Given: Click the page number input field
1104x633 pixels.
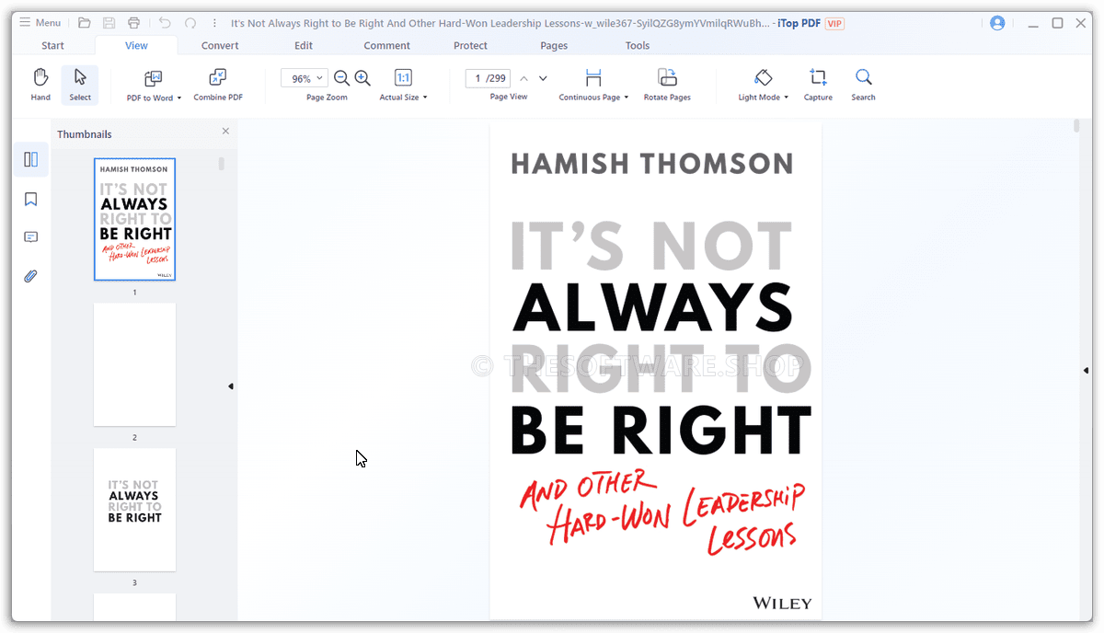Looking at the screenshot, I should 488,79.
